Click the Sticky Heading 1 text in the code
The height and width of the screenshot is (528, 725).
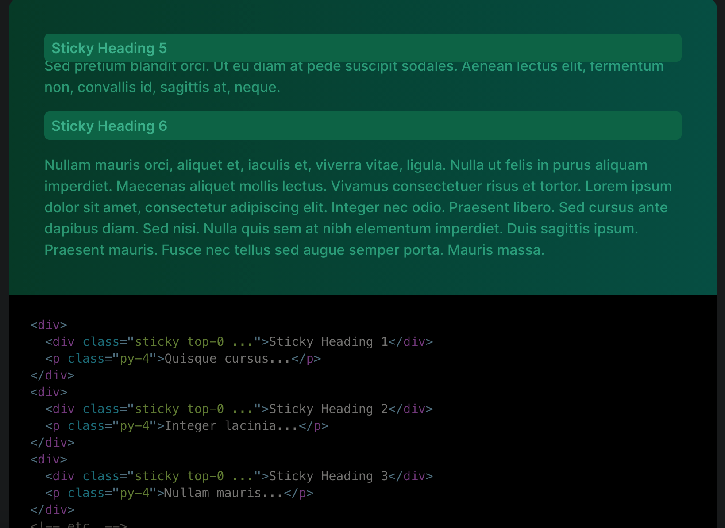[x=328, y=341]
